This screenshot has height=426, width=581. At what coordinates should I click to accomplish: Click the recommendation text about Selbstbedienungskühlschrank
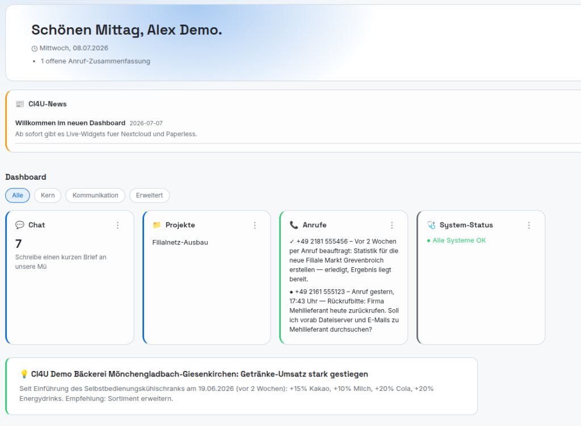pos(226,394)
